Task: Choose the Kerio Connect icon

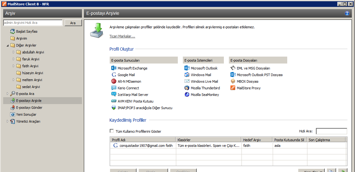Action: [x=113, y=88]
